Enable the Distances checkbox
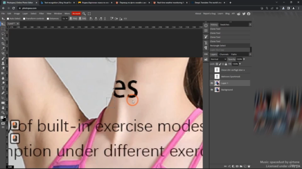The height and width of the screenshot is (169, 302). pos(48,19)
